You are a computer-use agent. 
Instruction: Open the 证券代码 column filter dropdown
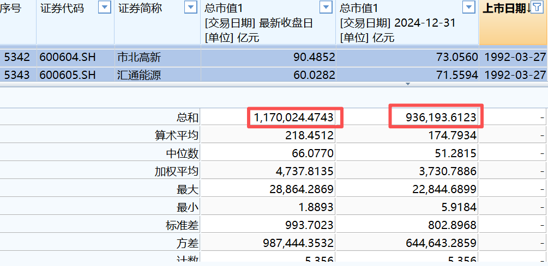click(104, 8)
